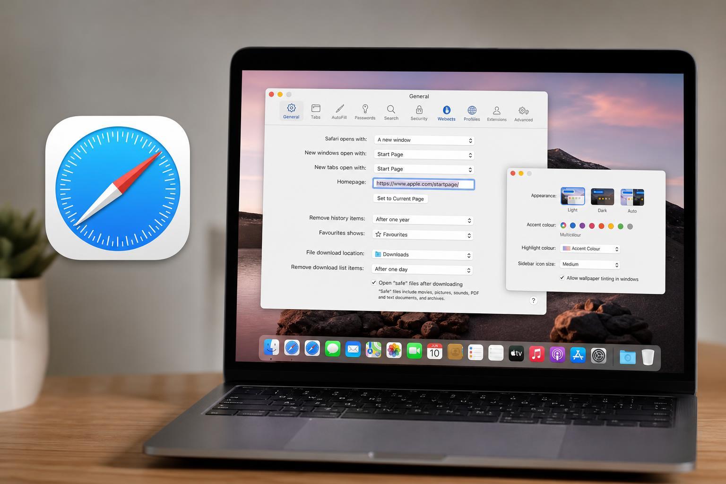Open help with the question mark button
Viewport: 726px width, 484px height.
(533, 301)
